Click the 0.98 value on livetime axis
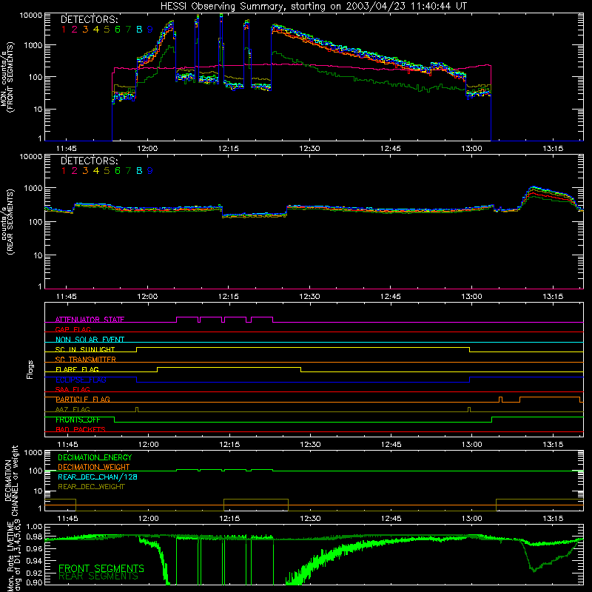Image resolution: width=592 pixels, height=592 pixels. click(34, 537)
